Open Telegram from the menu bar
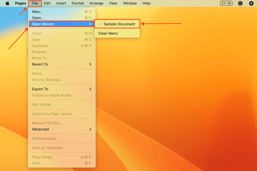The width and height of the screenshot is (257, 171). point(251,3)
